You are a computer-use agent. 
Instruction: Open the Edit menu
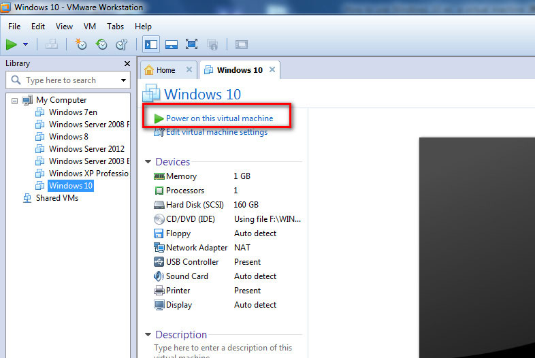(38, 27)
